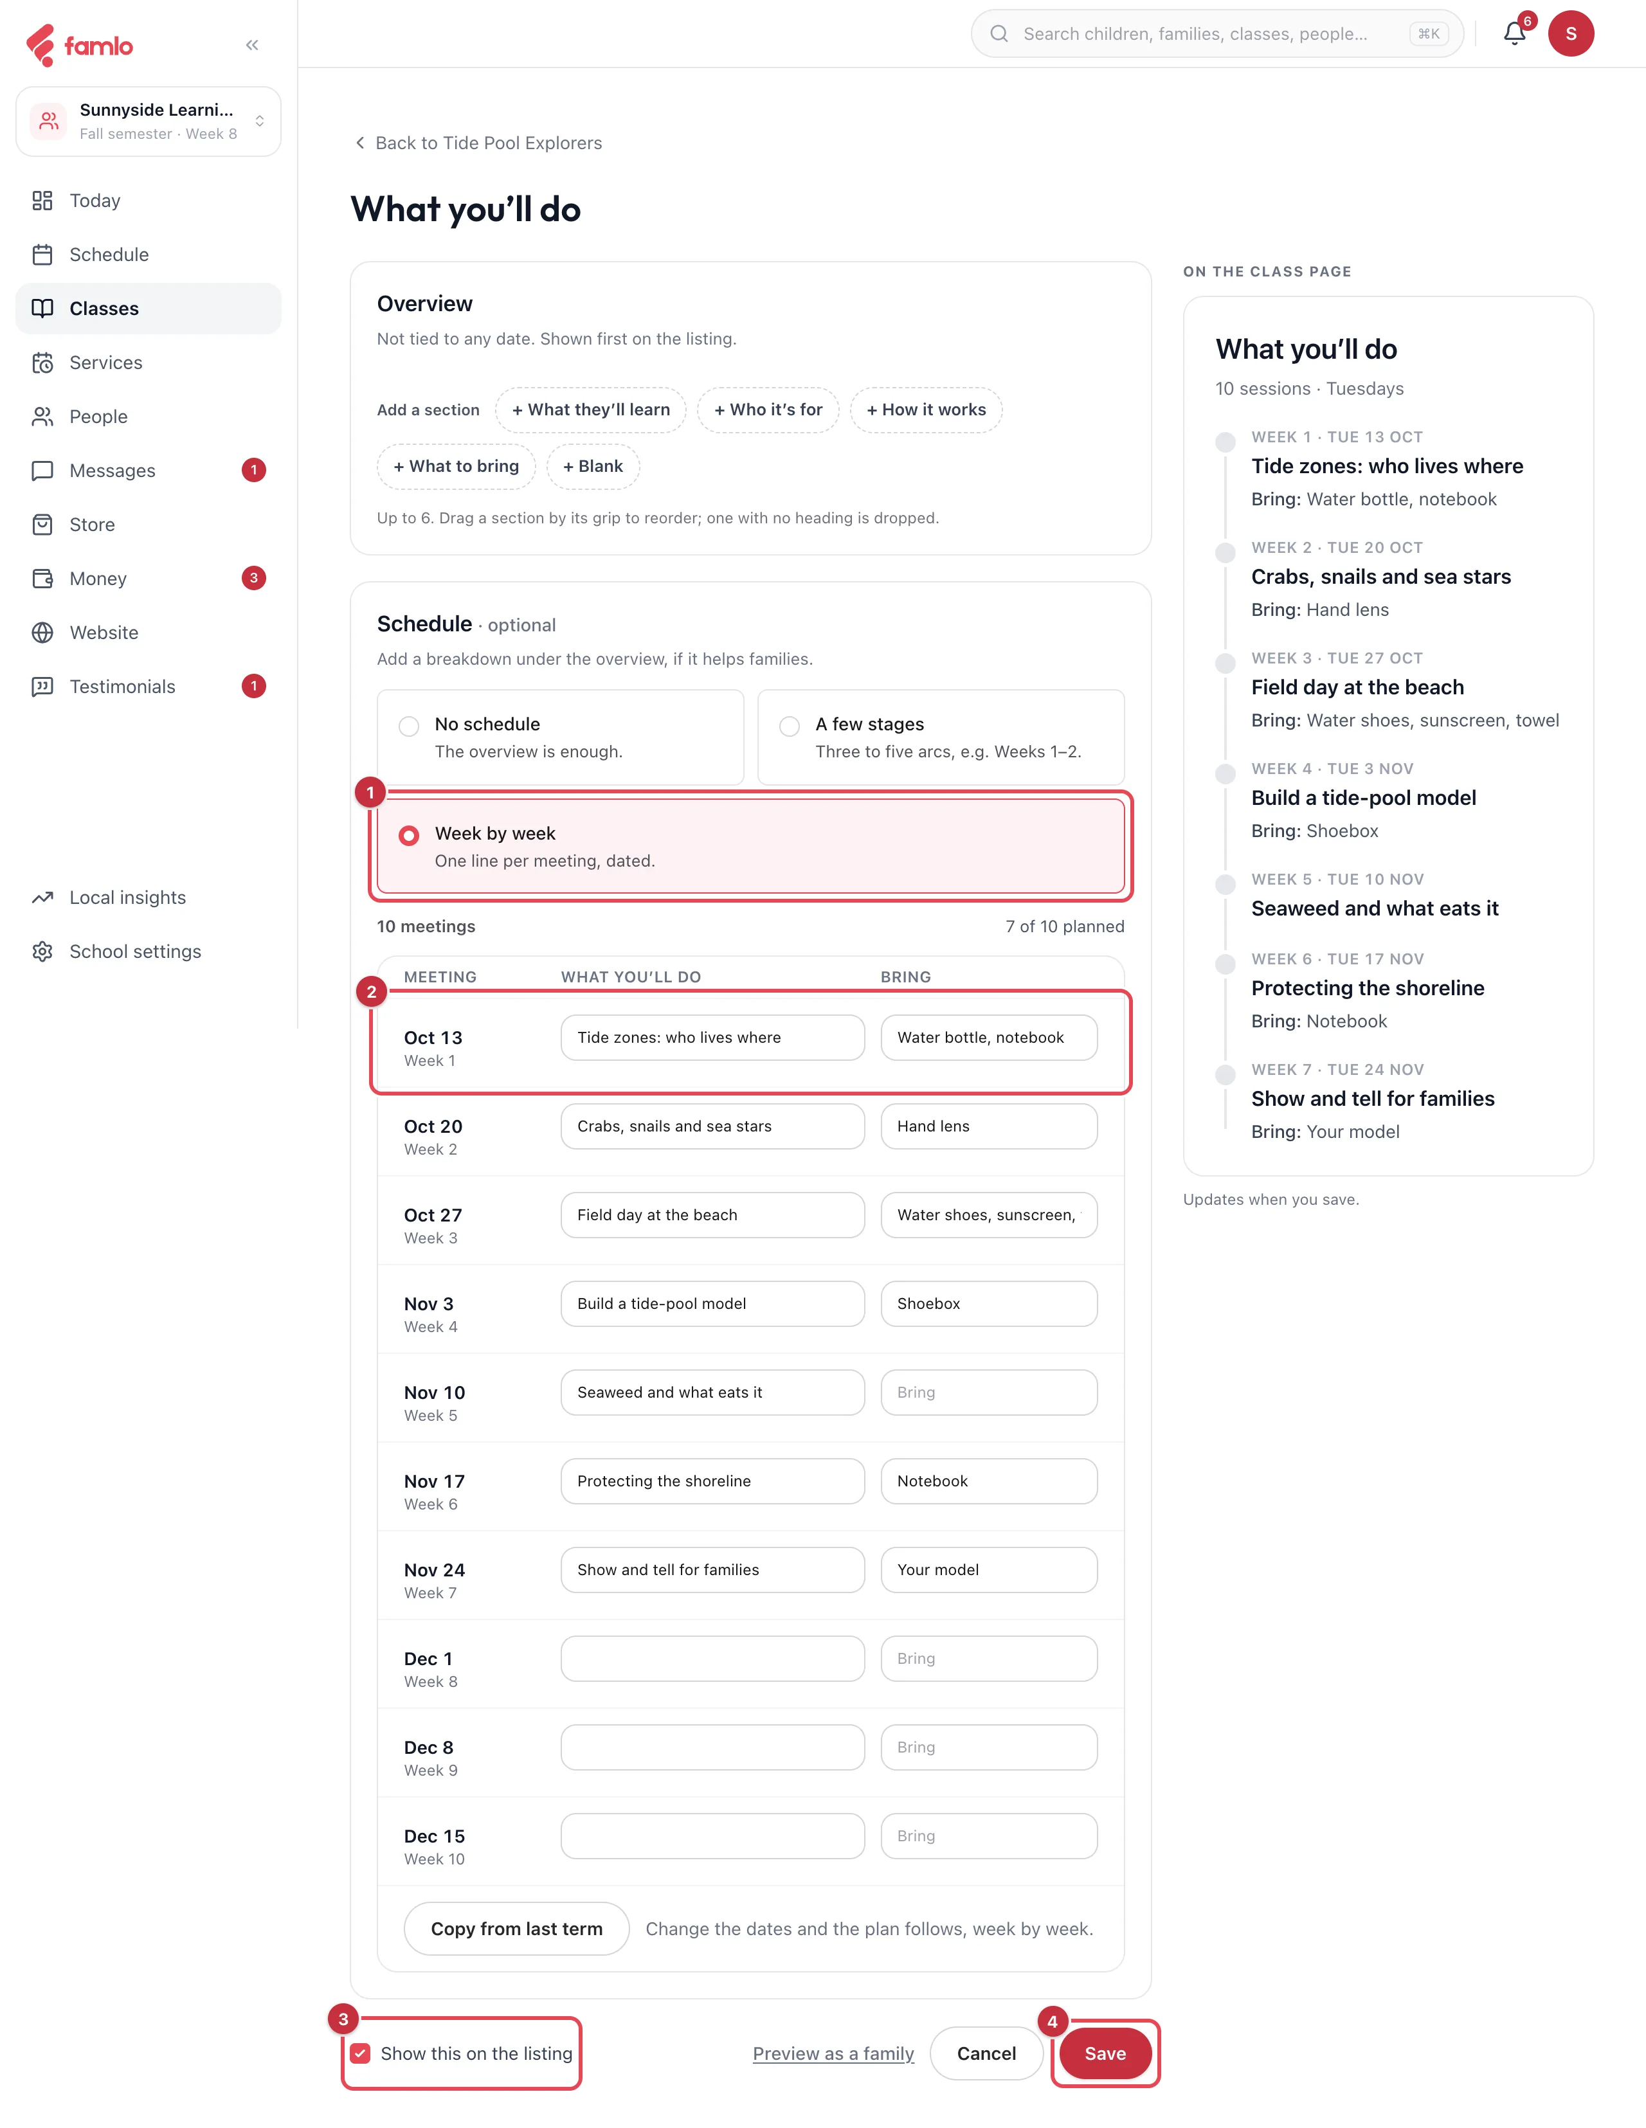Open Today dashboard icon
Screen dimensions: 1646x2128
point(42,201)
